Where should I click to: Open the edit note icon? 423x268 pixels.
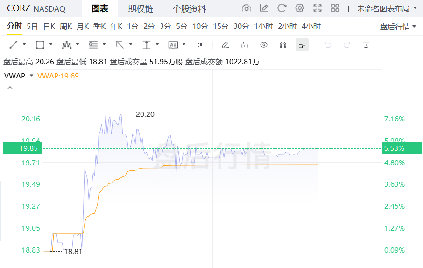tap(264, 8)
